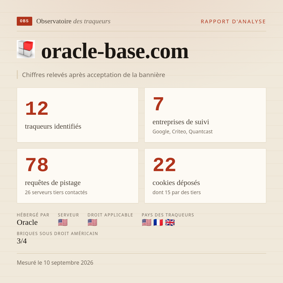
Task: Click the entreprises de suivi label
Action: (x=181, y=122)
